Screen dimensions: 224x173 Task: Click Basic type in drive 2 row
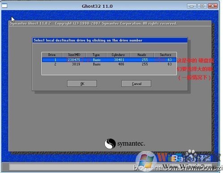tap(97, 64)
